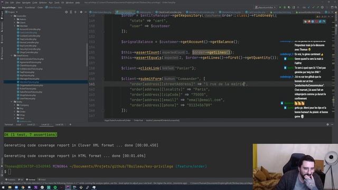Click the Git update project arrow icon
The width and height of the screenshot is (338, 190).
[308, 7]
